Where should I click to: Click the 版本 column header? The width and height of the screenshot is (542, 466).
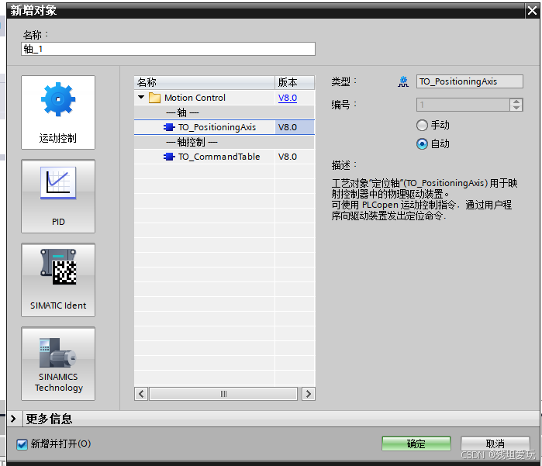click(295, 83)
